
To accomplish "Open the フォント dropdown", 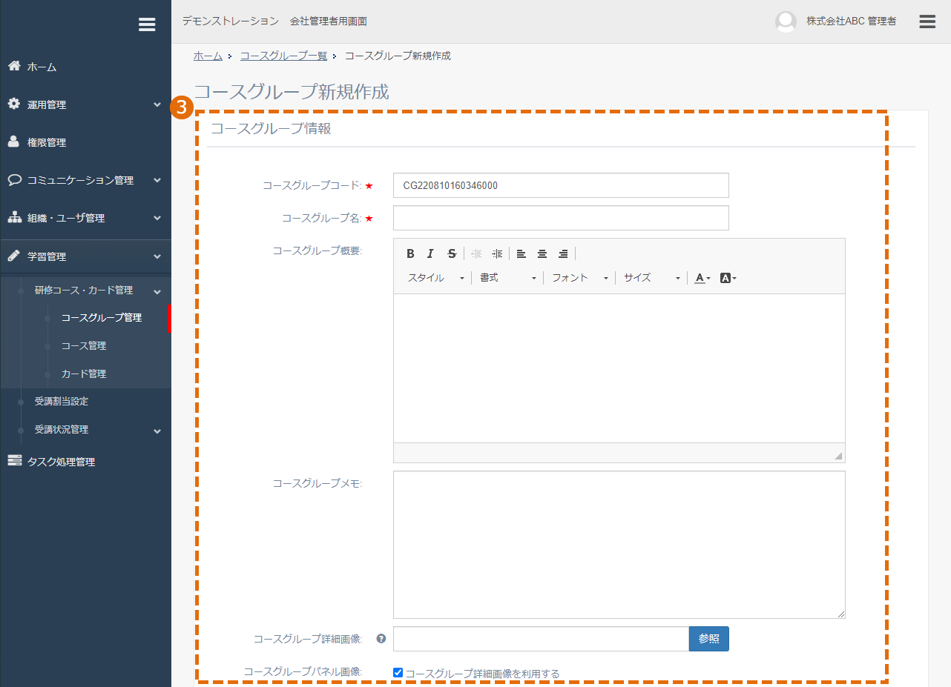I will pyautogui.click(x=580, y=278).
